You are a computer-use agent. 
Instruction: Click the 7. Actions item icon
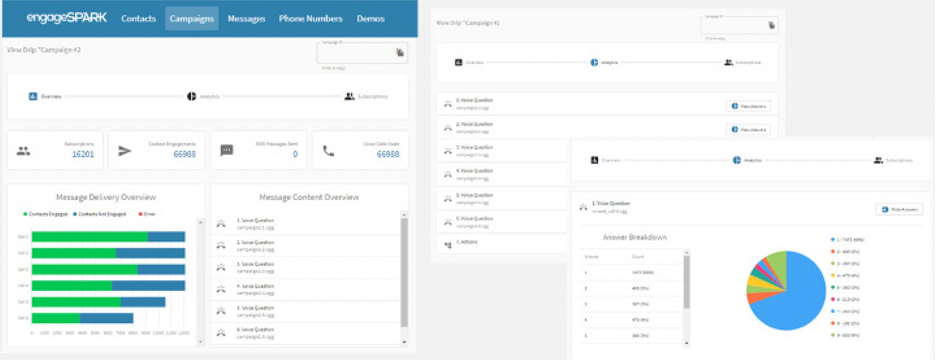pyautogui.click(x=448, y=245)
